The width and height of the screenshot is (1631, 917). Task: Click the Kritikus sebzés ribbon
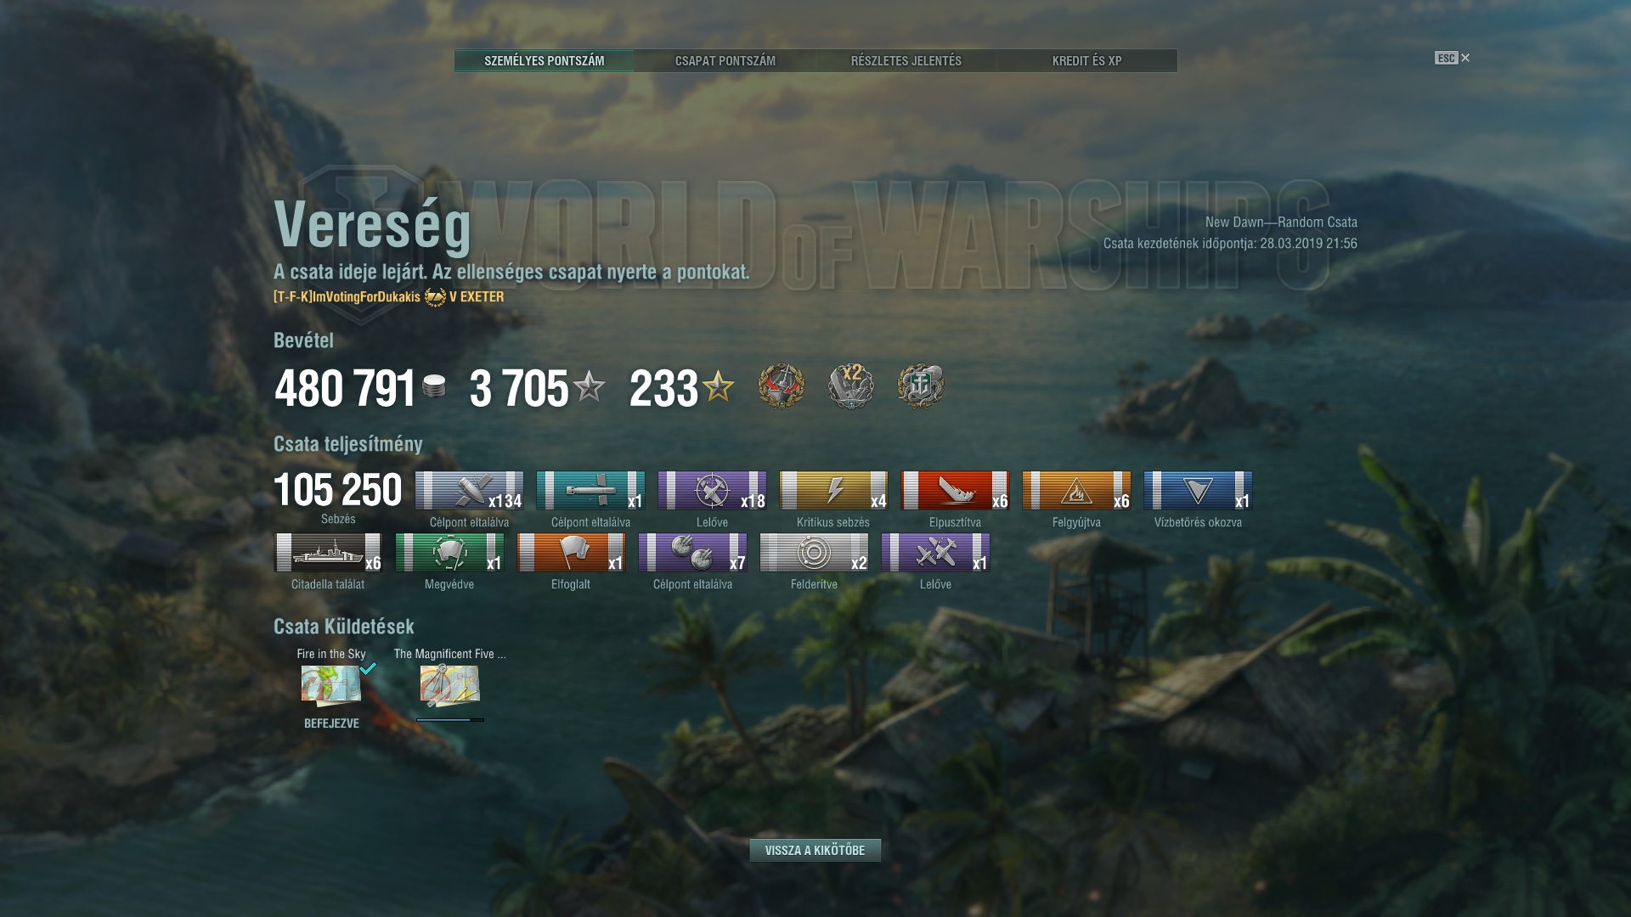click(833, 491)
